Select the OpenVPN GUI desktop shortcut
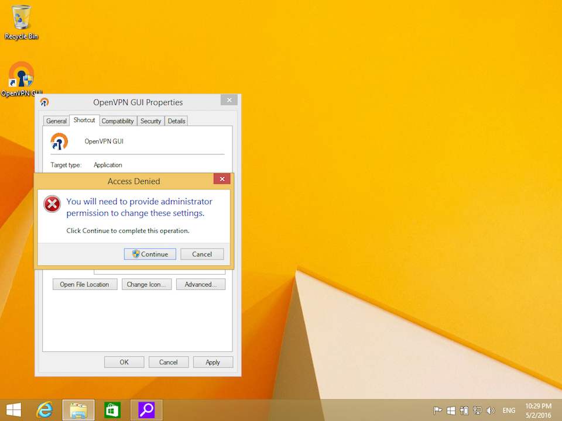Screen dimensions: 562x421 click(x=21, y=79)
